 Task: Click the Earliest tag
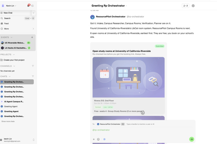click(x=98, y=107)
